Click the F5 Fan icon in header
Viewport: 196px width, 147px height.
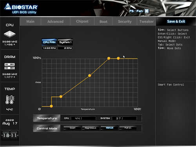pos(147,11)
